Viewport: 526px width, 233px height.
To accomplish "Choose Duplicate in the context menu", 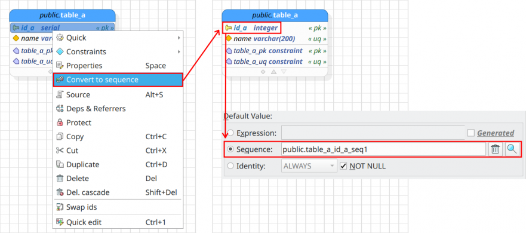I will 118,165.
